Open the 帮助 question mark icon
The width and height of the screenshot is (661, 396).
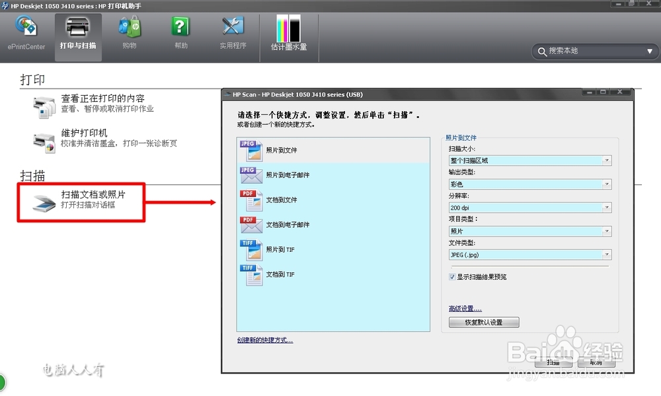pos(180,26)
